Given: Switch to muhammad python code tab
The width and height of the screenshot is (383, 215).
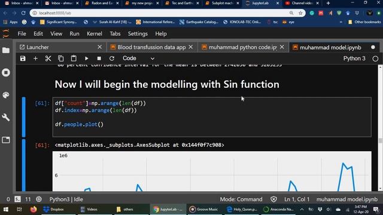Looking at the screenshot, I should pos(242,47).
